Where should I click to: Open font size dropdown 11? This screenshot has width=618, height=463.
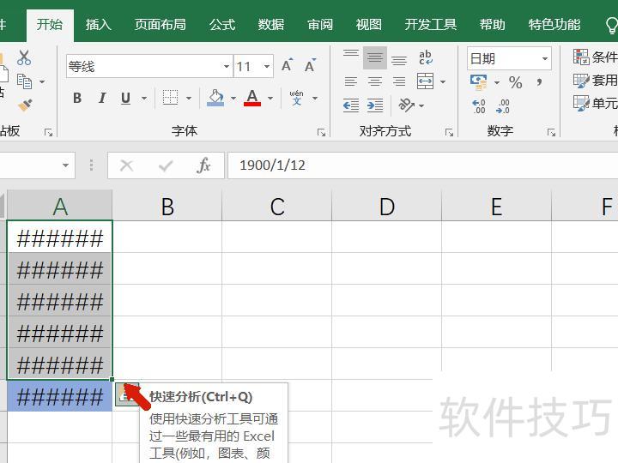pos(267,66)
